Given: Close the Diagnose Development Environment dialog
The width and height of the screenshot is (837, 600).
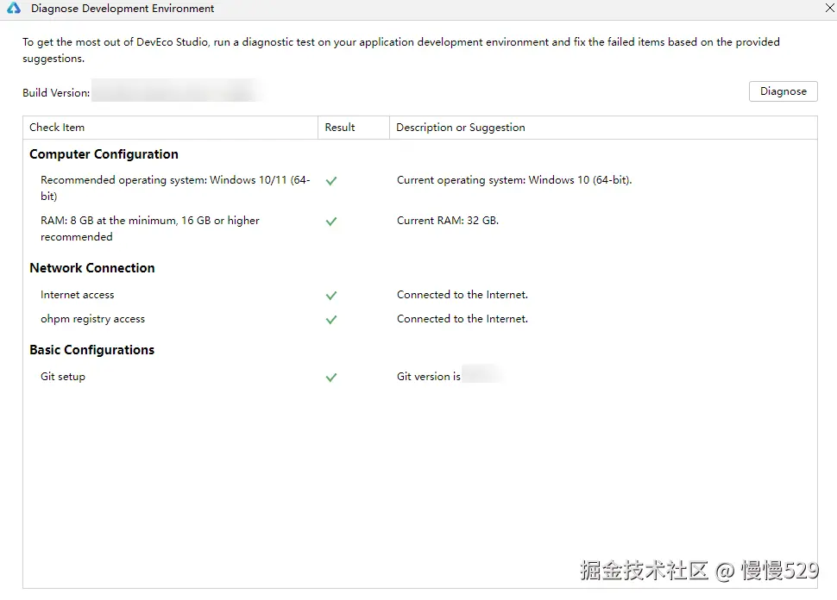Looking at the screenshot, I should click(x=830, y=8).
